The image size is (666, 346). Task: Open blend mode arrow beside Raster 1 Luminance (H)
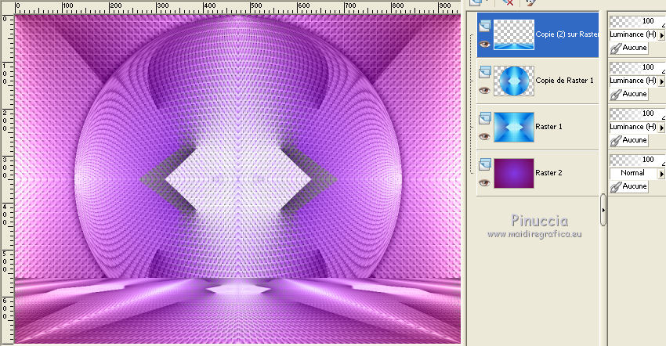(x=661, y=127)
